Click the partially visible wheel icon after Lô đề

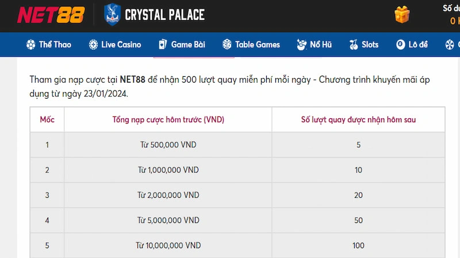click(x=450, y=45)
